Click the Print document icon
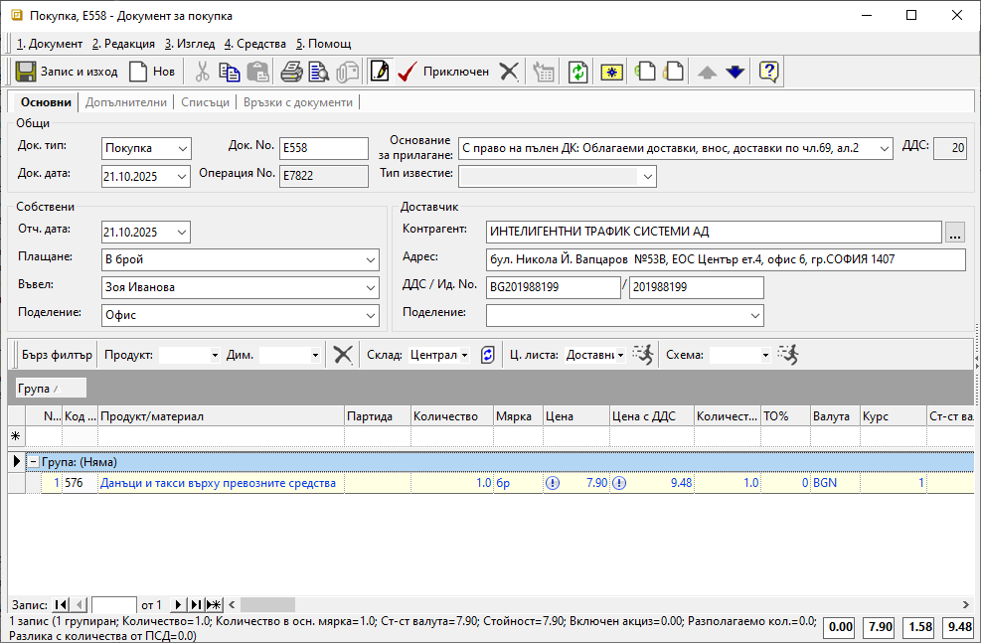Viewport: 981px width, 643px height. point(291,72)
